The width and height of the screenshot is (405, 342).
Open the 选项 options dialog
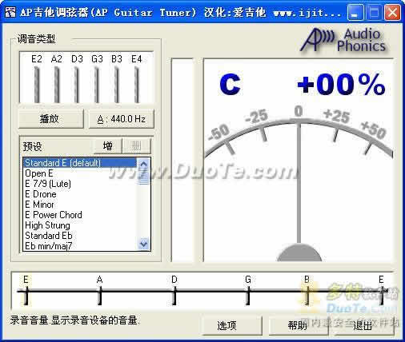coord(232,326)
